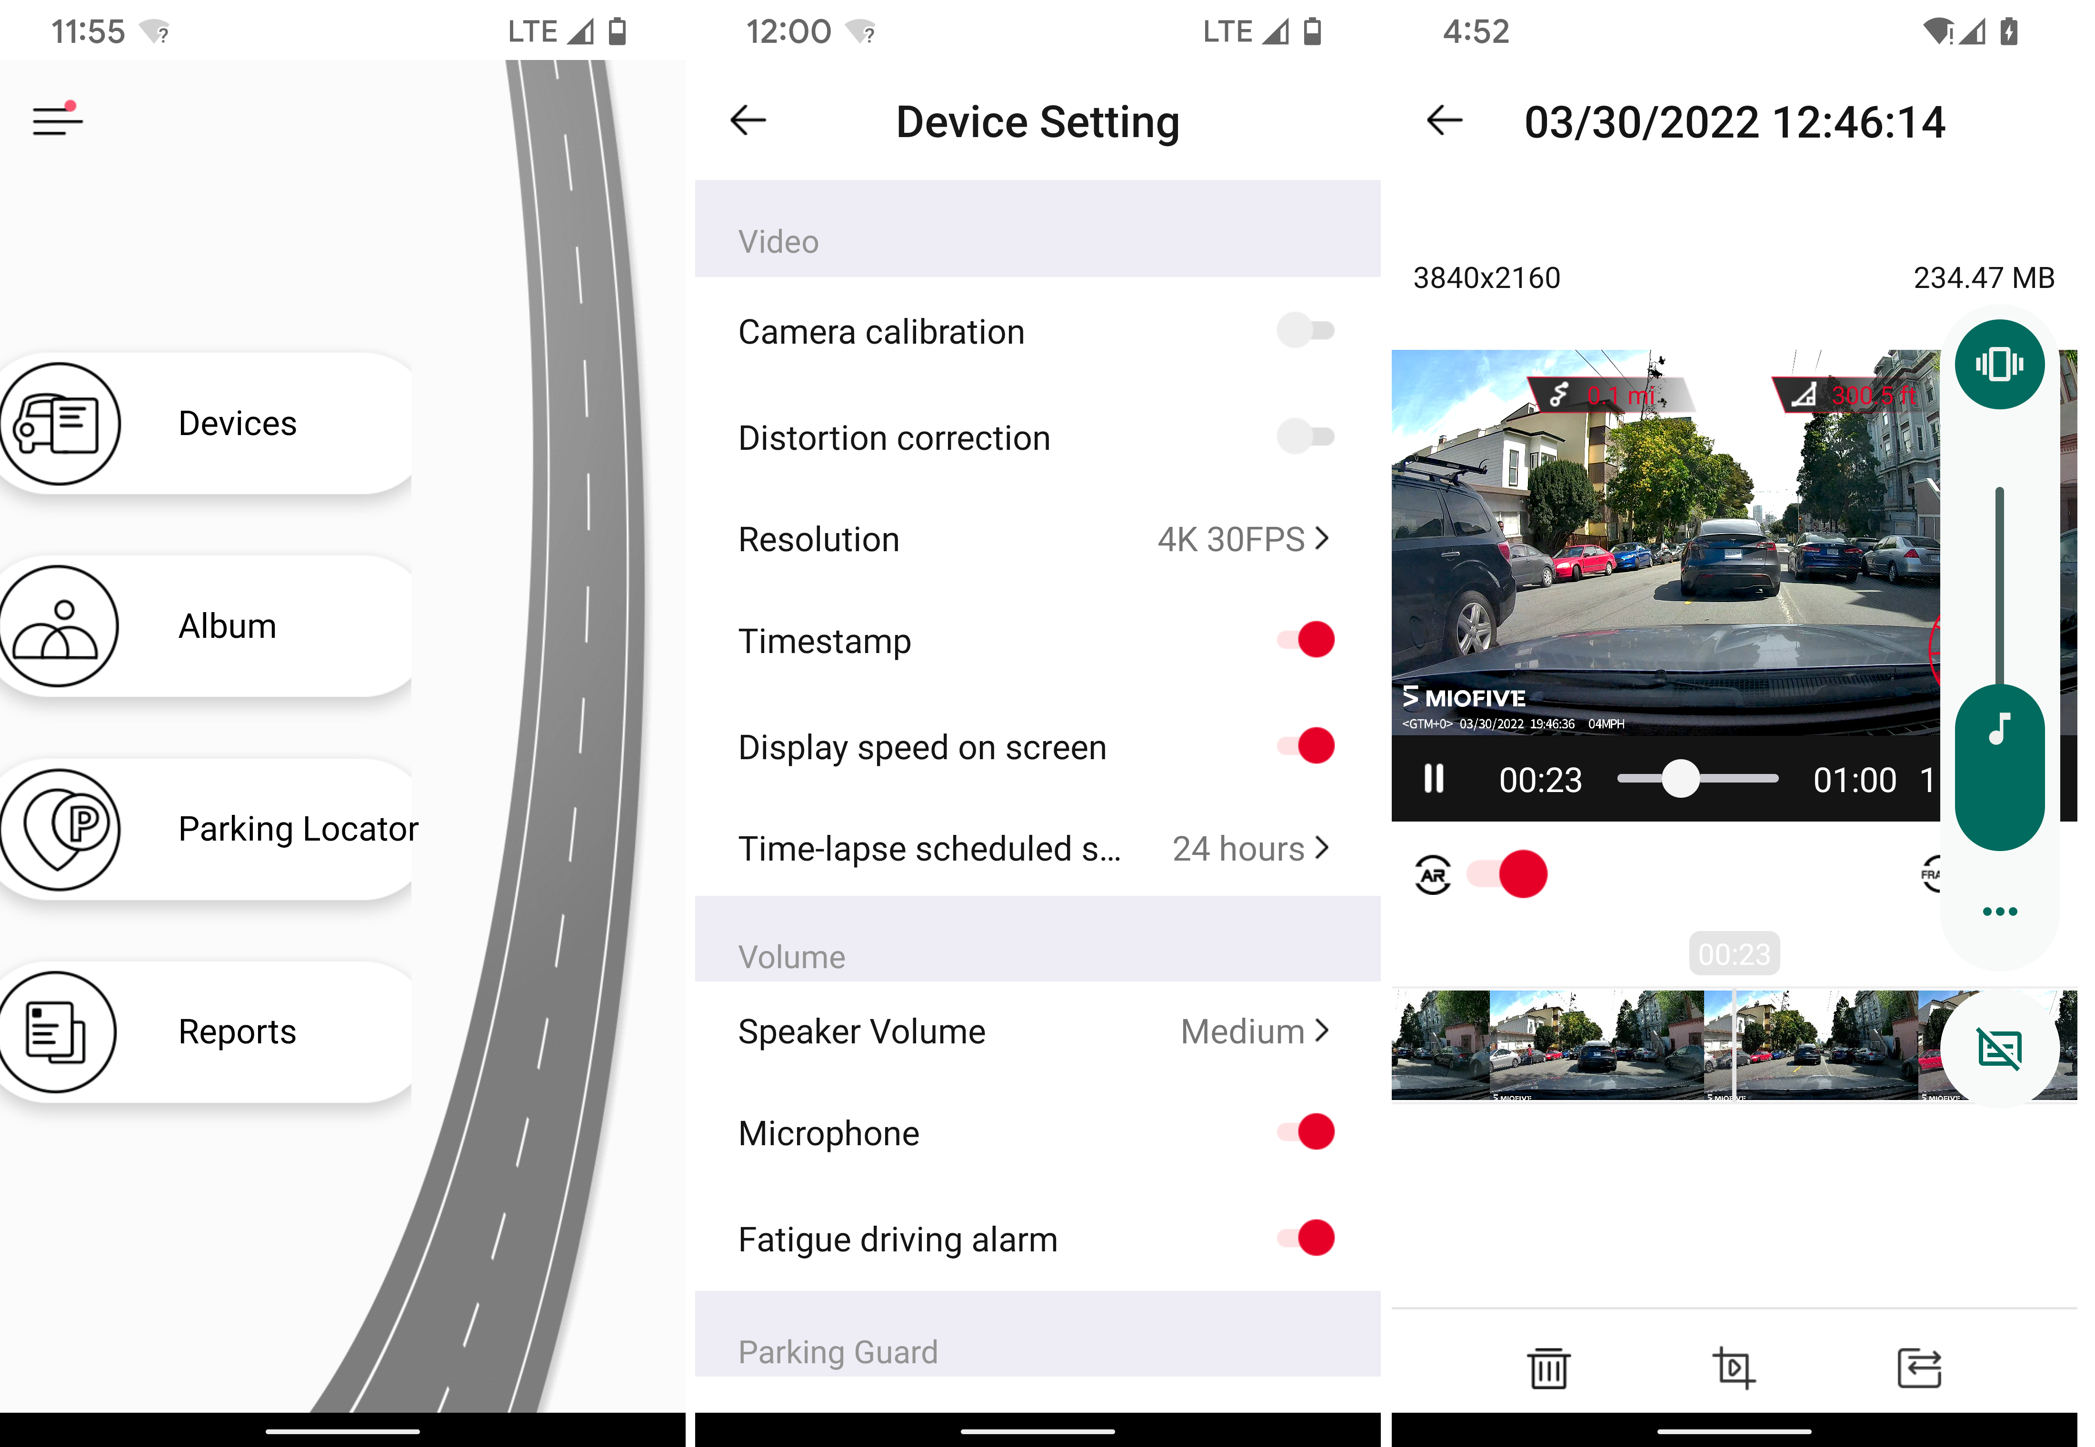
Task: Toggle Camera calibration switch
Action: [x=1305, y=331]
